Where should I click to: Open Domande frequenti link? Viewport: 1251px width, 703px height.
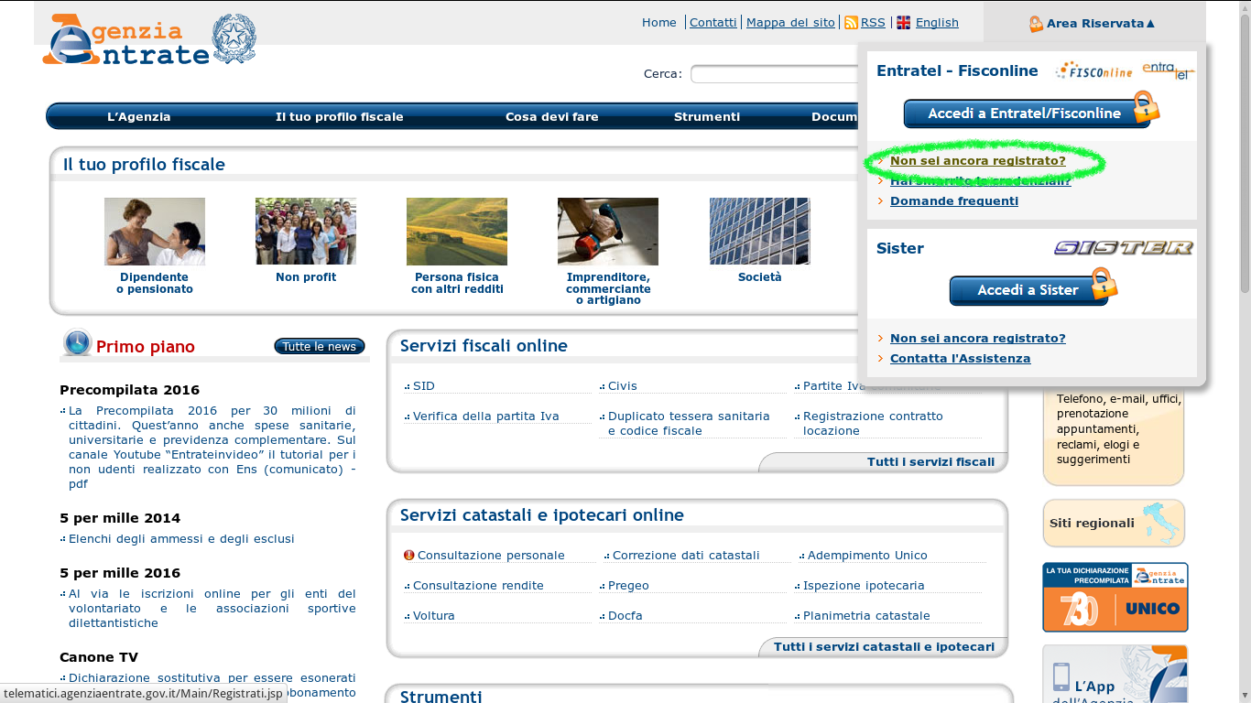tap(954, 201)
